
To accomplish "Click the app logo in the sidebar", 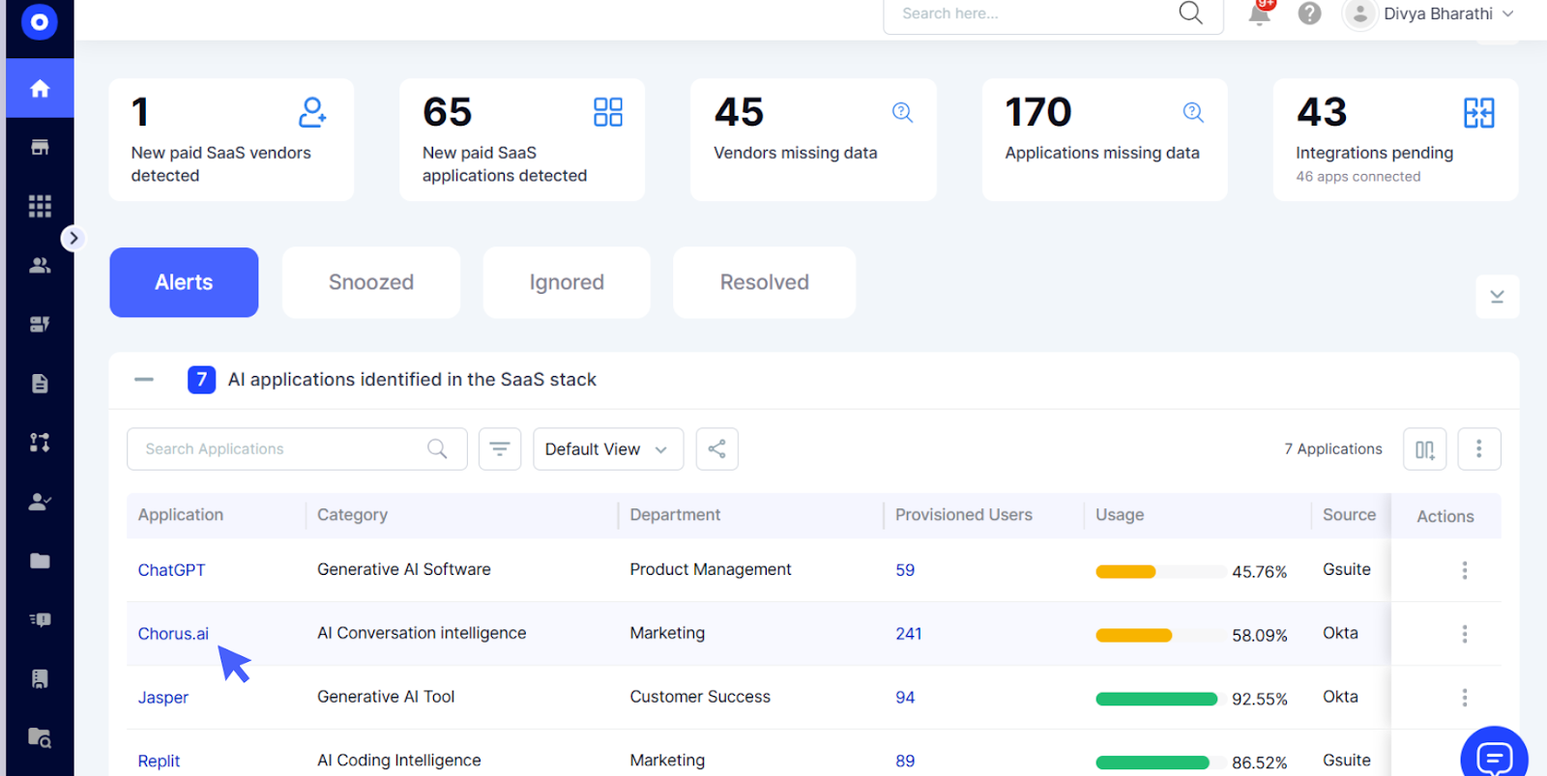I will click(x=40, y=21).
